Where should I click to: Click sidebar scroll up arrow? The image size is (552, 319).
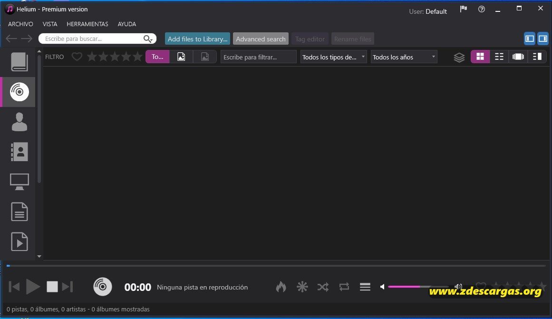[39, 51]
